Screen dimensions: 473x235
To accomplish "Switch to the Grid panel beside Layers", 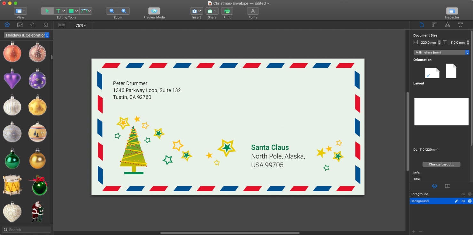I will tap(447, 186).
